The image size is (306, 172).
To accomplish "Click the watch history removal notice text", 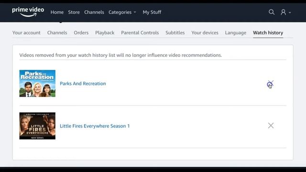I will click(120, 55).
